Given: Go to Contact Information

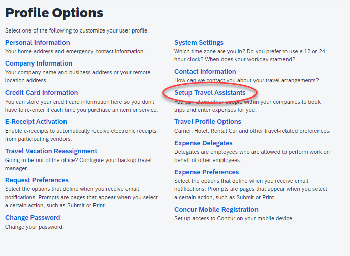Looking at the screenshot, I should [205, 72].
